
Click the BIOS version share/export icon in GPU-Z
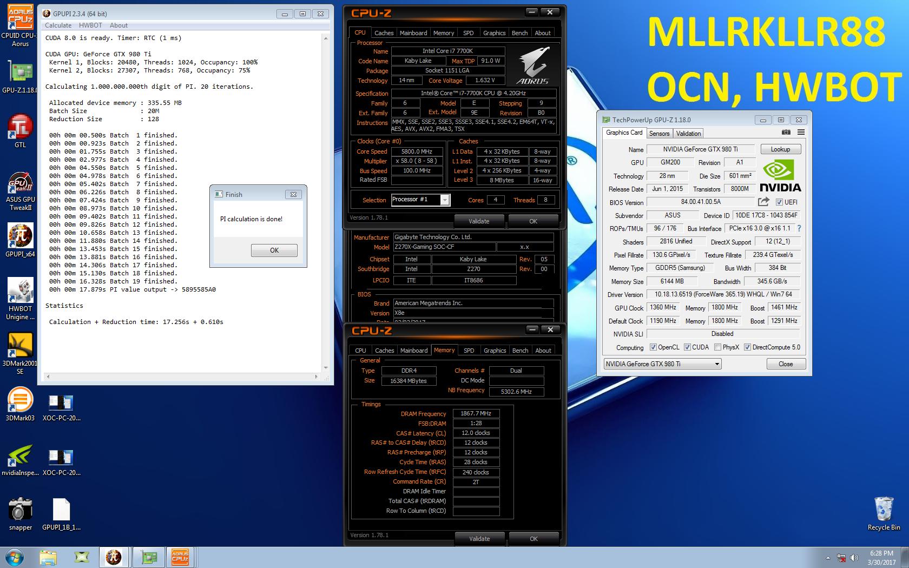(x=763, y=202)
